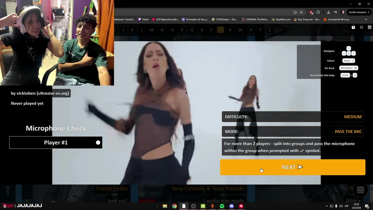Open the CSGOEmpire bookmark

(x=224, y=20)
